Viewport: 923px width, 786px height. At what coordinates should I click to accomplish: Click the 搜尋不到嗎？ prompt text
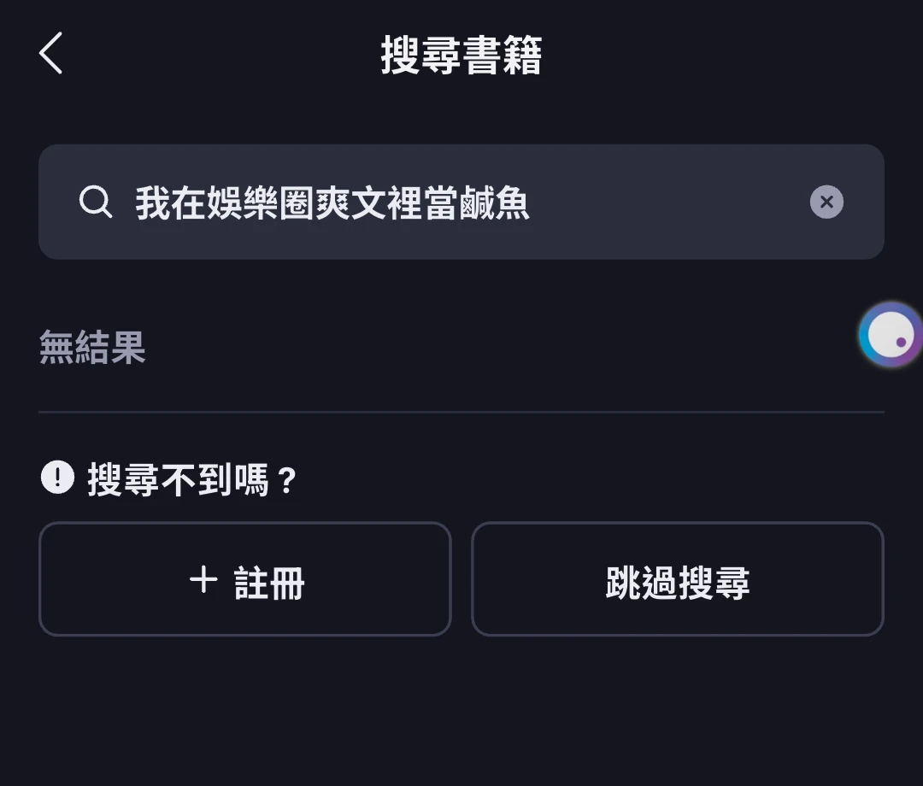(x=191, y=479)
